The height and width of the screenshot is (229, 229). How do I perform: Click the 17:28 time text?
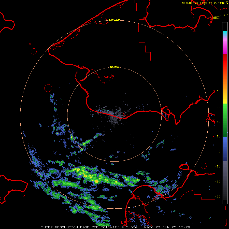(184, 227)
